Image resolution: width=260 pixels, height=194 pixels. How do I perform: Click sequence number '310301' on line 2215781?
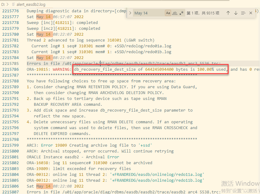coord(114,40)
